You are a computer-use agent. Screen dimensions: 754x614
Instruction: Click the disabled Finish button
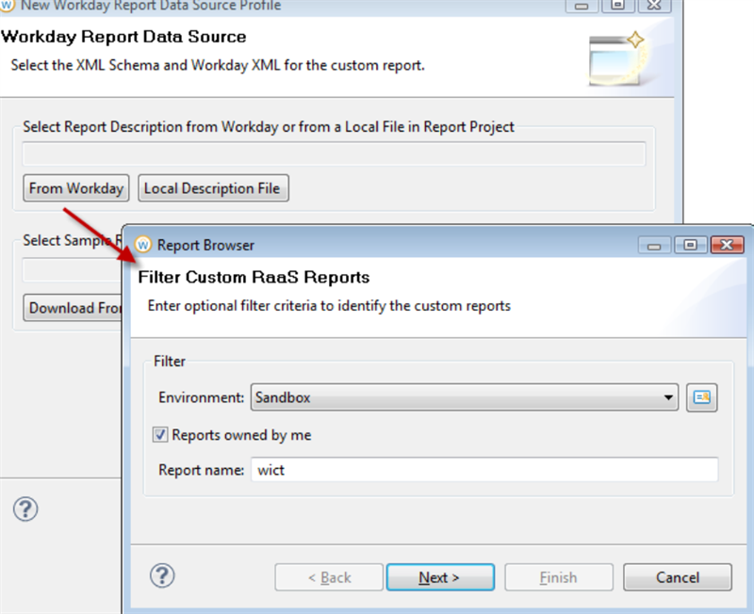pyautogui.click(x=558, y=577)
